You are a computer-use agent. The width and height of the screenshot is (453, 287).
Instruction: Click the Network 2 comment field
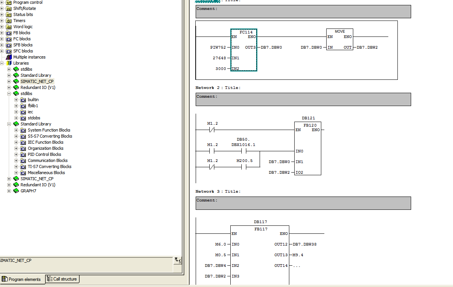(x=303, y=100)
